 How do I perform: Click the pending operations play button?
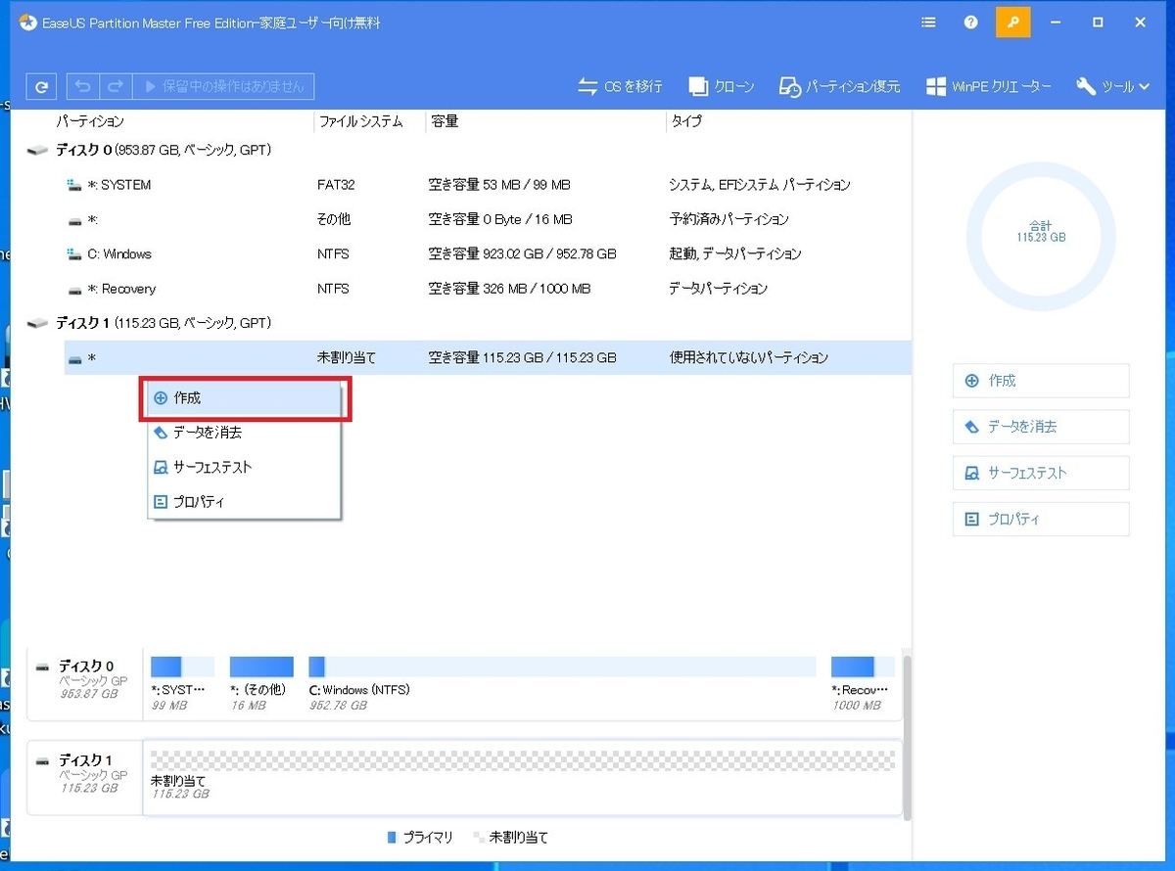[x=224, y=86]
